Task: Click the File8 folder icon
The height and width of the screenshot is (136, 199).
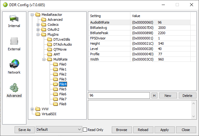Action: click(x=56, y=104)
